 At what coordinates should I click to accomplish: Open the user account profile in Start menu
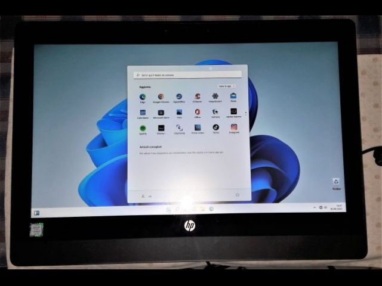click(x=146, y=196)
